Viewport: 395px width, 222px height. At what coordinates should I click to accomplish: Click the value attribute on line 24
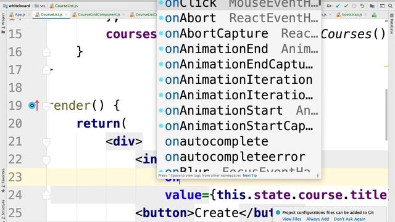pos(183,195)
